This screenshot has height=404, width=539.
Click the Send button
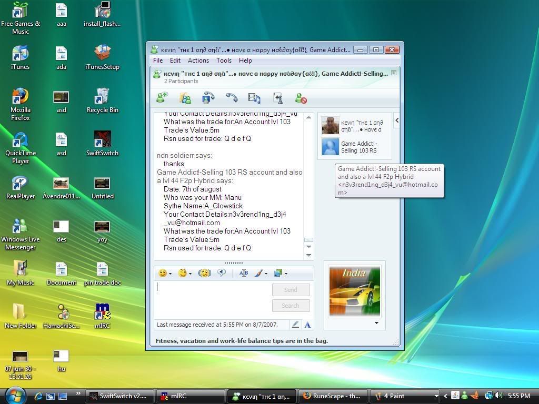click(x=291, y=290)
